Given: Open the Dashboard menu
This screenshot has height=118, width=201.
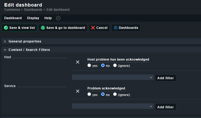Looking at the screenshot, I should point(13,18).
